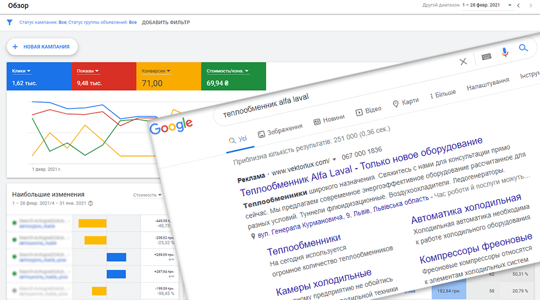540x300 pixels.
Task: Expand the ad URL dropdown arrow
Action: click(x=334, y=160)
